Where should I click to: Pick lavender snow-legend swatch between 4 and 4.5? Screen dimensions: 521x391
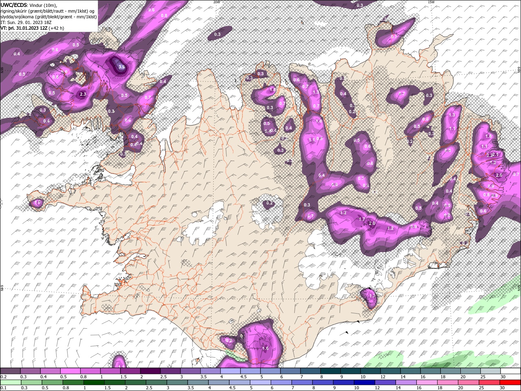(230, 371)
